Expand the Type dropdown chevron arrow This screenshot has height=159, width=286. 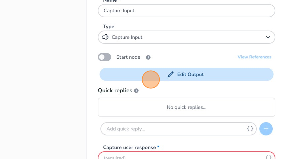click(268, 37)
